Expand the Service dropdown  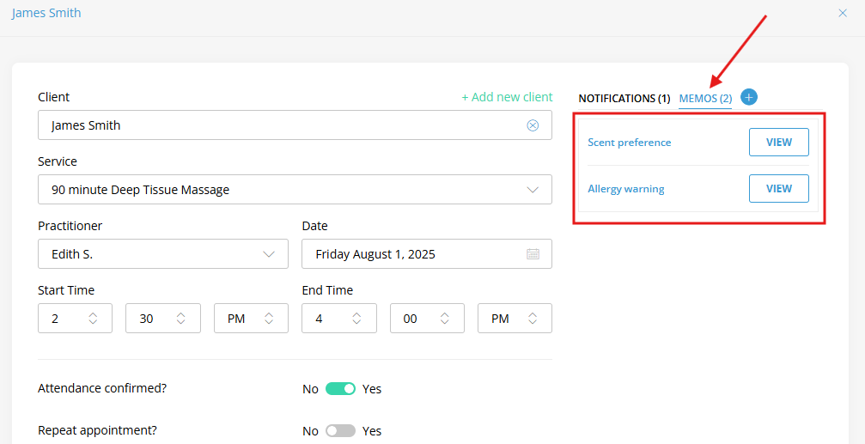coord(295,190)
